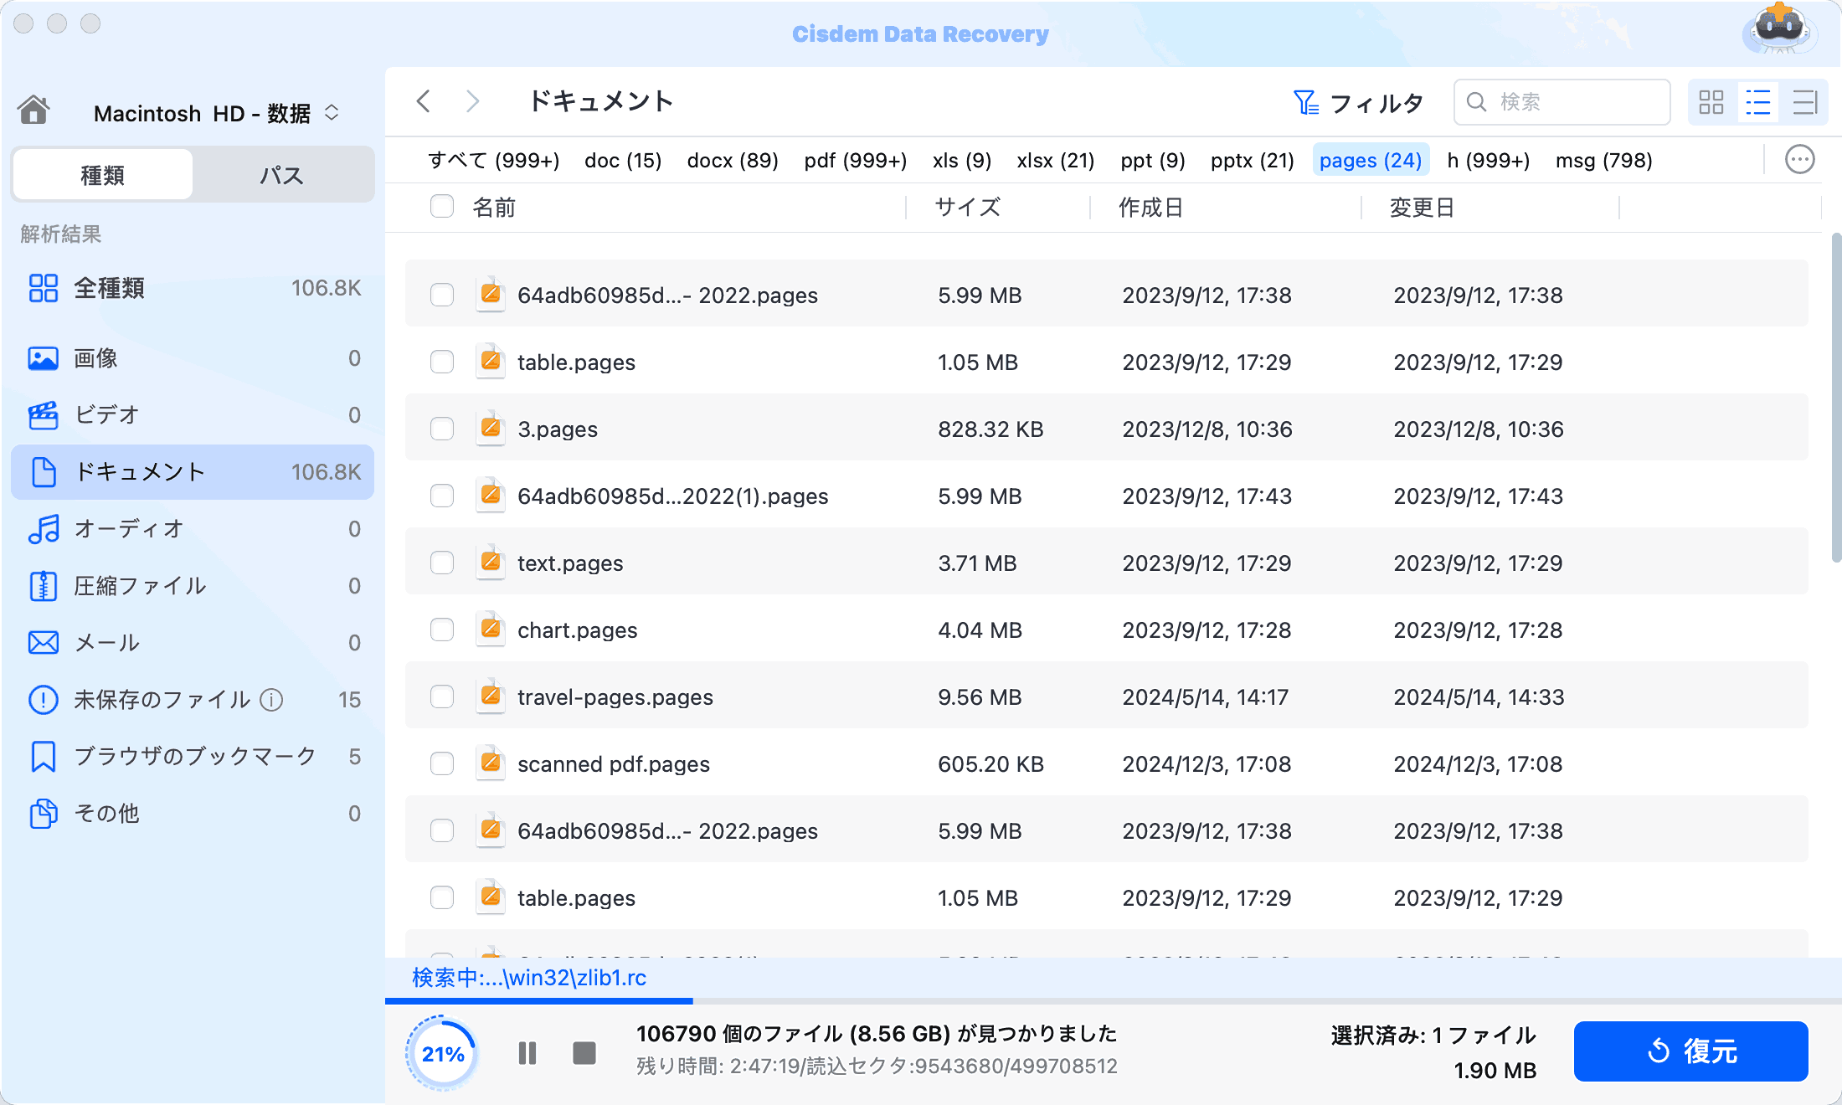
Task: Click the 検索中:...\win32\zlib1.rc status text
Action: [529, 978]
